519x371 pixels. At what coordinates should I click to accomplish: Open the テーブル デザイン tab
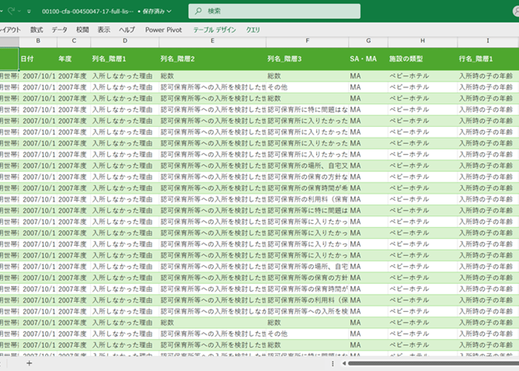coord(215,30)
